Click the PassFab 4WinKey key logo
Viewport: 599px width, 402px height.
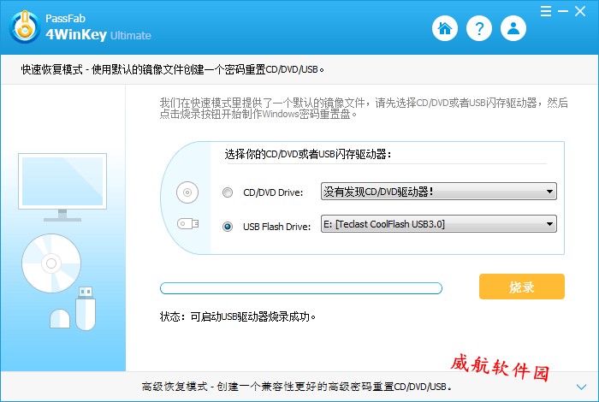(25, 27)
